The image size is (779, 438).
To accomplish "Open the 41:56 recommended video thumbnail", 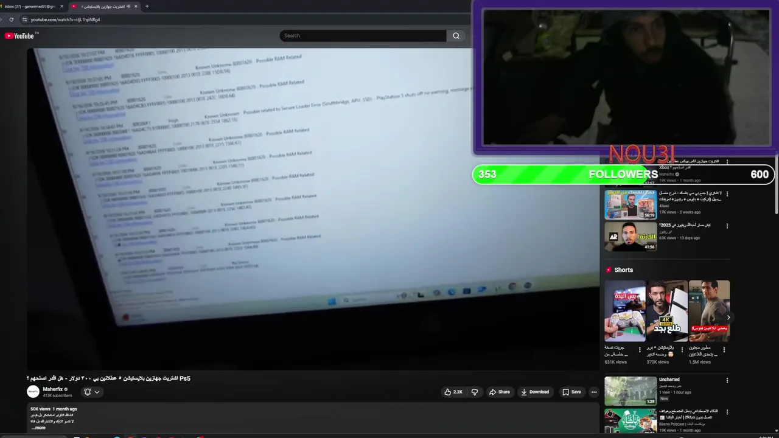I will 631,237.
